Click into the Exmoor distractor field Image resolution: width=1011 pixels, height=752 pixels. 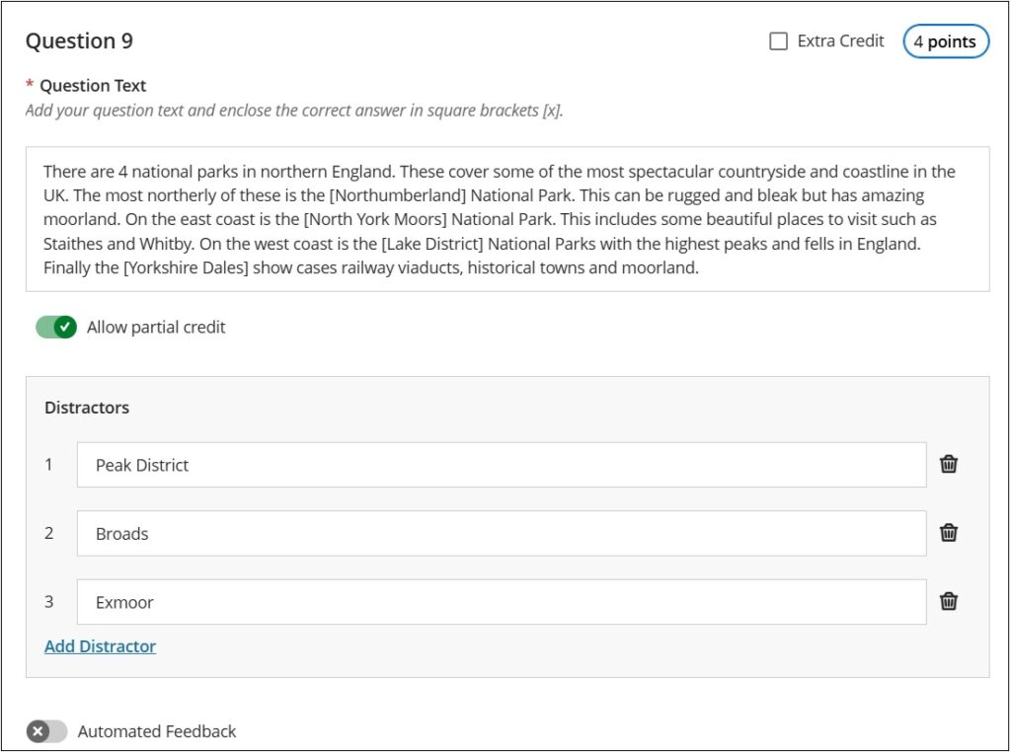click(502, 602)
